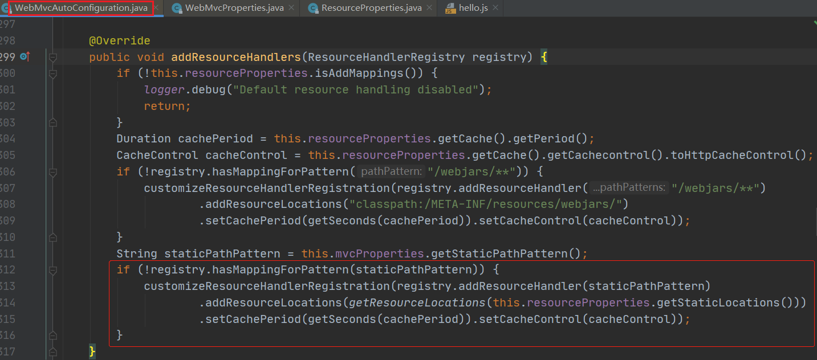Screen dimensions: 817x360
Task: Click the public void keywords
Action: [127, 57]
